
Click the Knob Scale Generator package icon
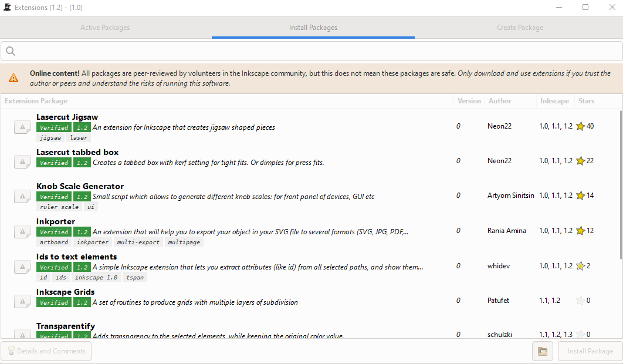(x=22, y=196)
